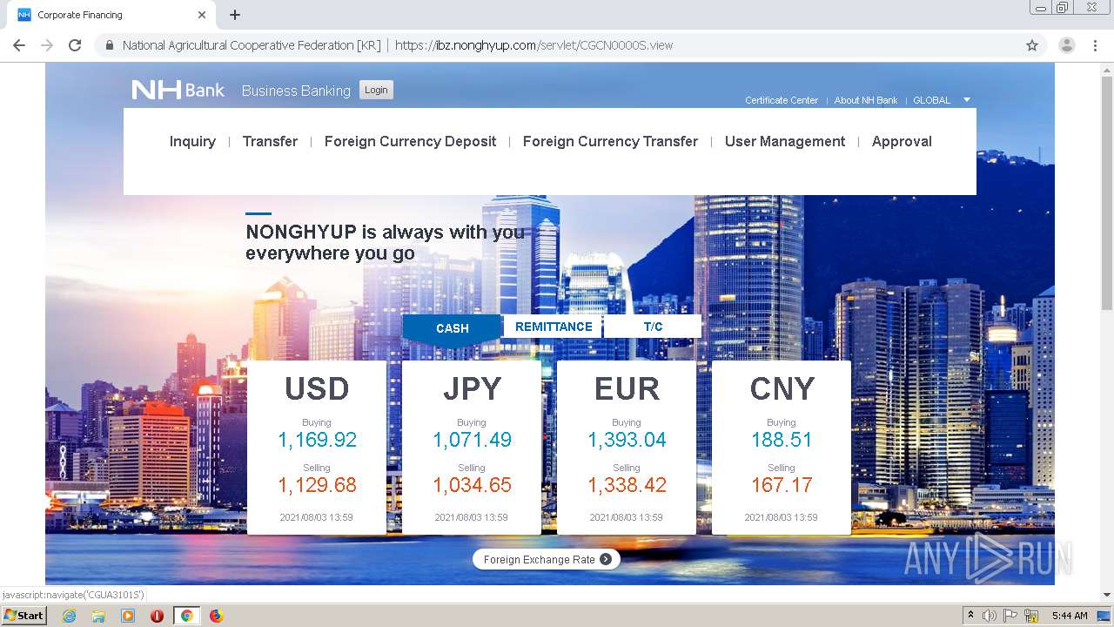
Task: Click the volume speaker tray icon
Action: (x=990, y=616)
